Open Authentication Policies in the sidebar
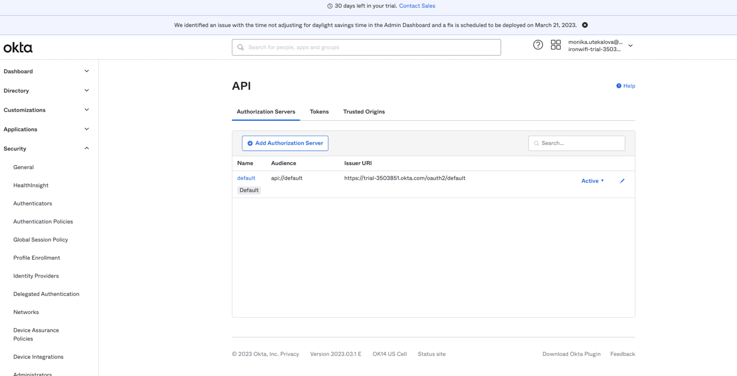The height and width of the screenshot is (376, 737). [43, 222]
